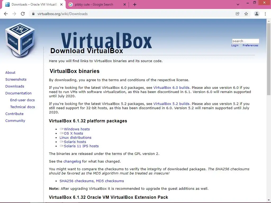Click the VirtualBox binaries heading
The image size is (271, 203).
[x=74, y=71]
